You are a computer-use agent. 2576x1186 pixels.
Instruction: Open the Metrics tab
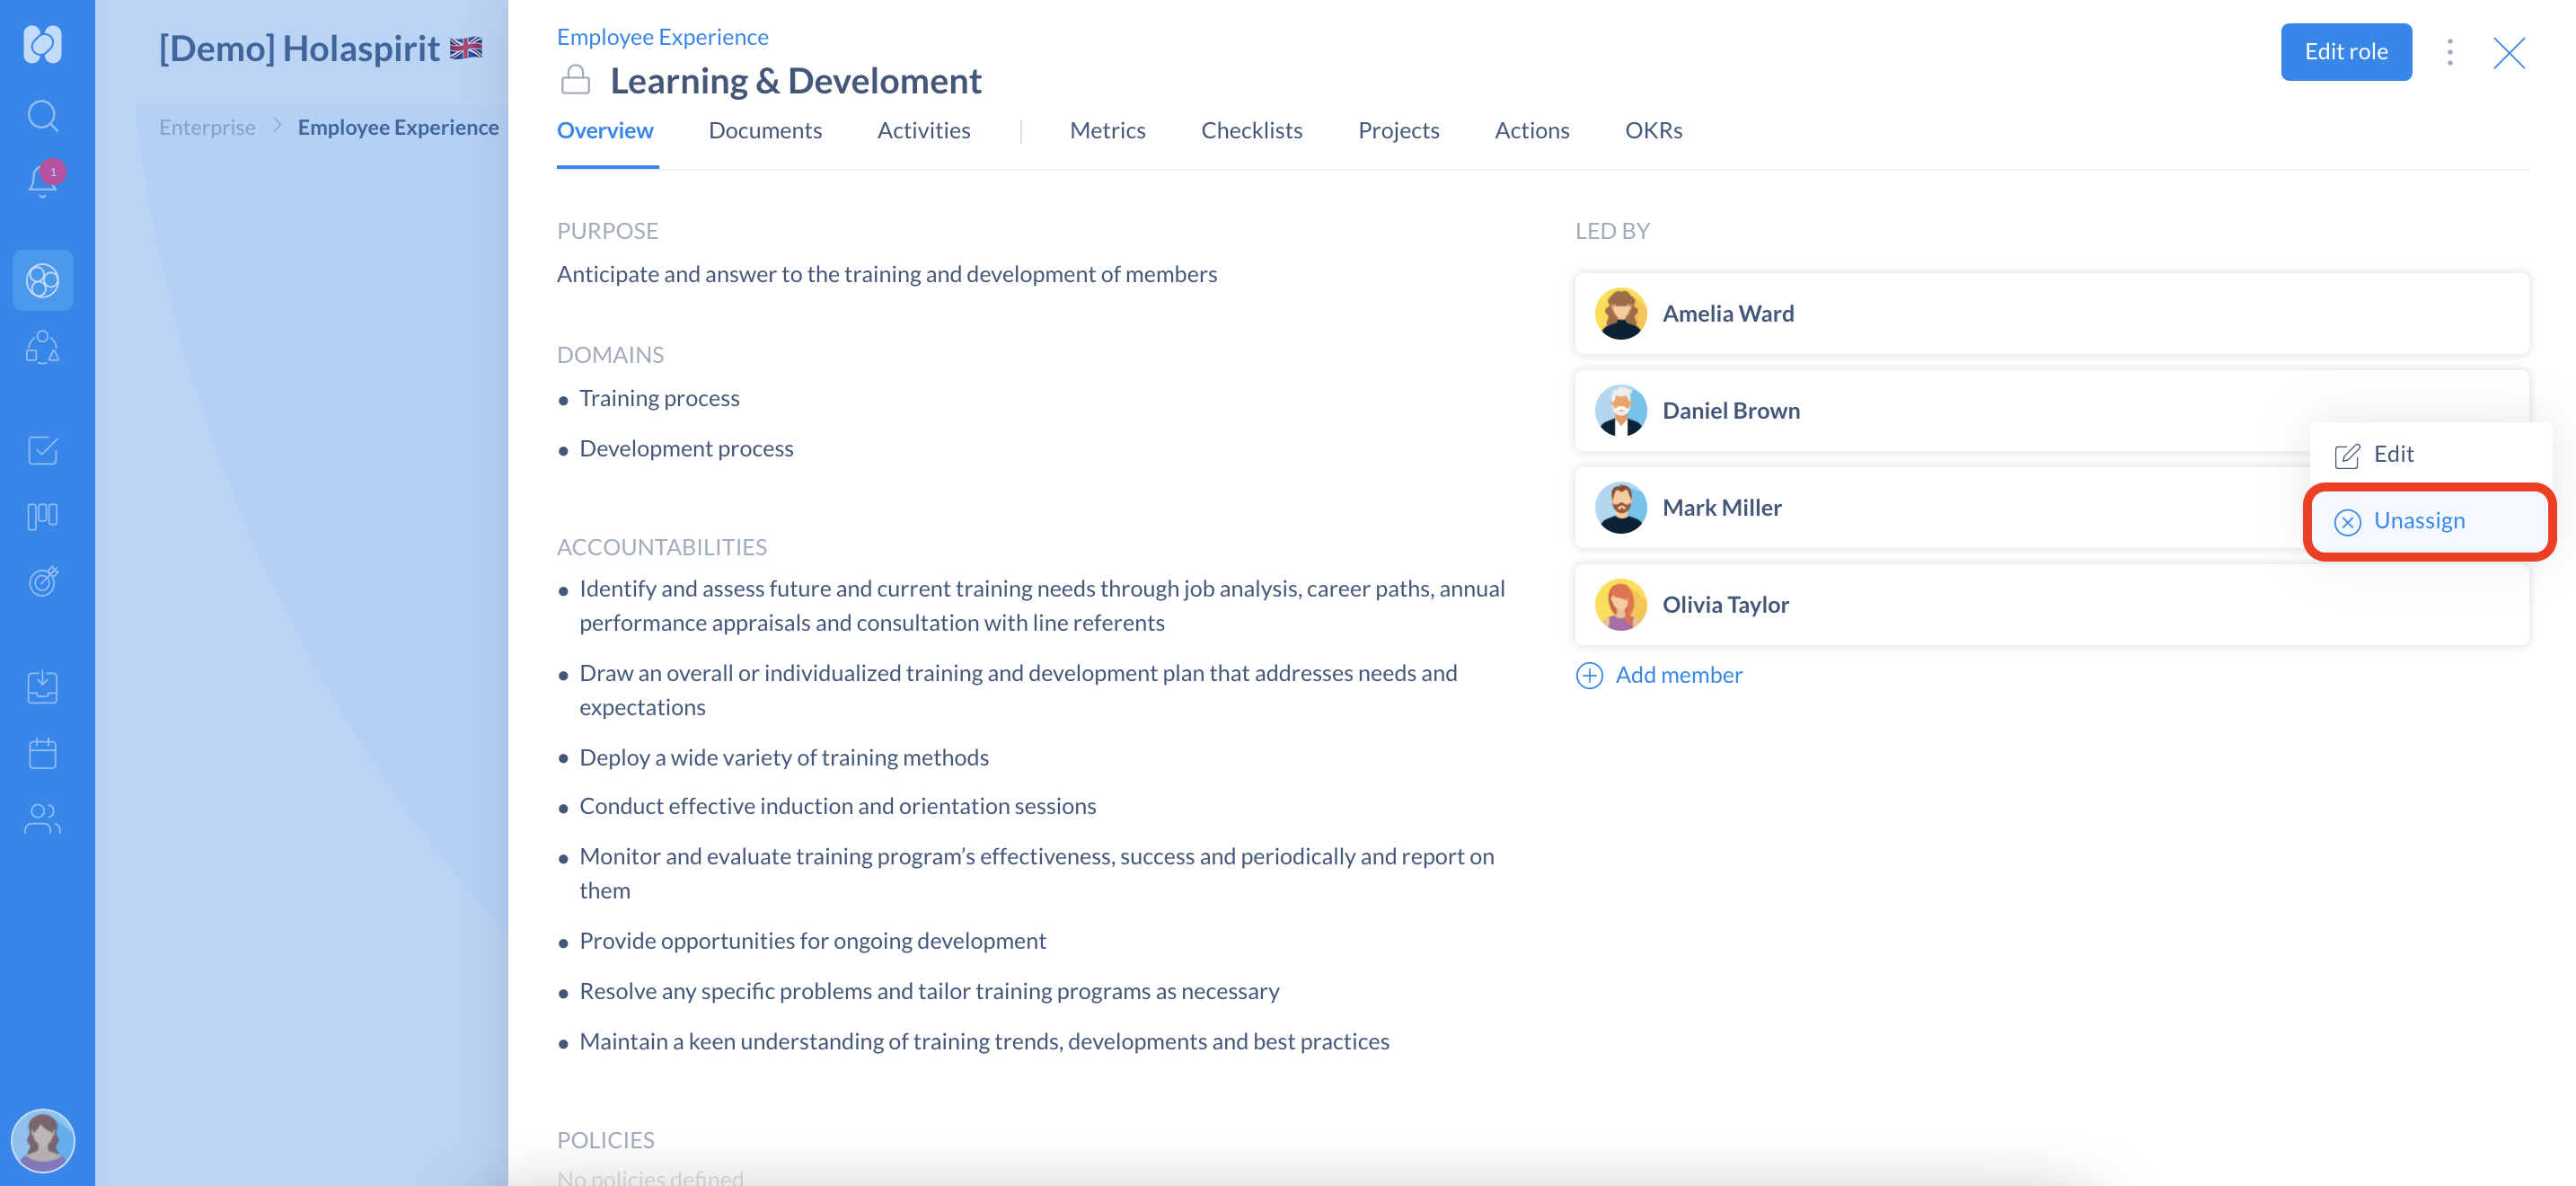click(1107, 131)
